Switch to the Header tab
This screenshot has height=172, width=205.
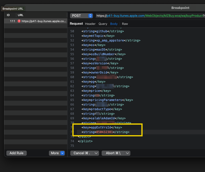click(x=90, y=24)
